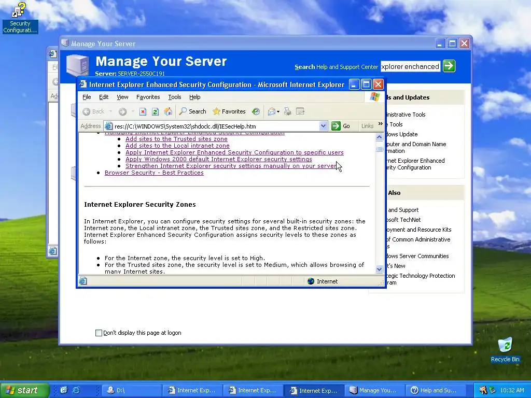Image resolution: width=531 pixels, height=398 pixels.
Task: Open Administrative Tools link in Manage Your Server
Action: (406, 115)
